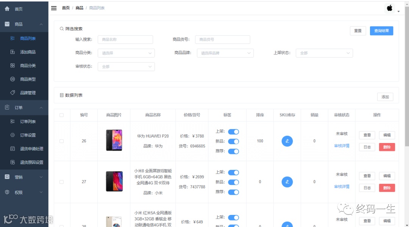Screen dimensions: 409x227
Task: Toggle 推荐 switch for 小米8 row
Action: (x=233, y=192)
